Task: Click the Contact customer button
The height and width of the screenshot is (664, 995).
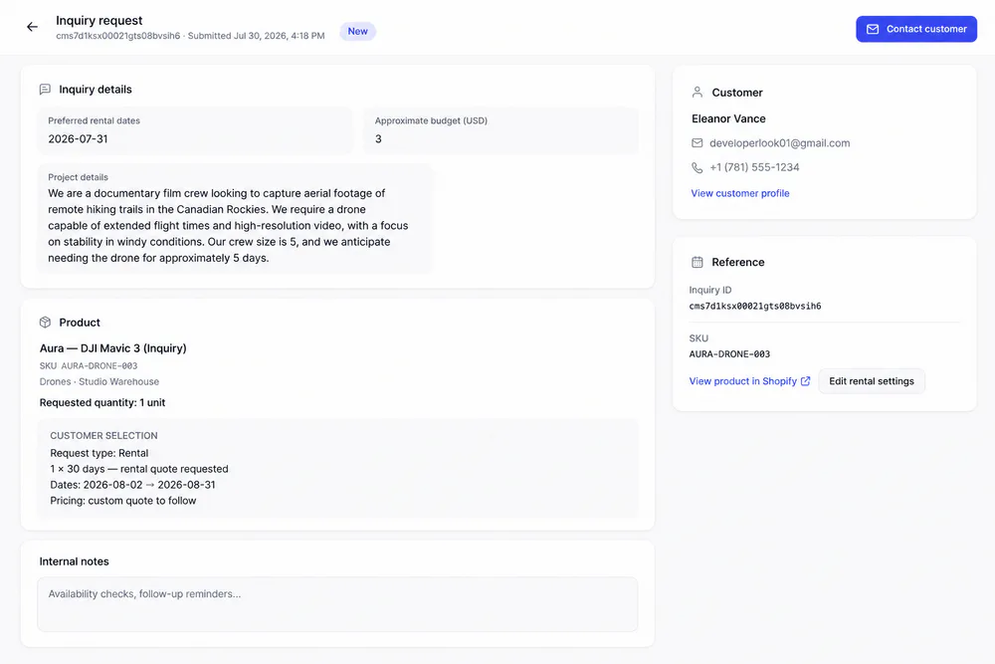Action: pos(916,29)
